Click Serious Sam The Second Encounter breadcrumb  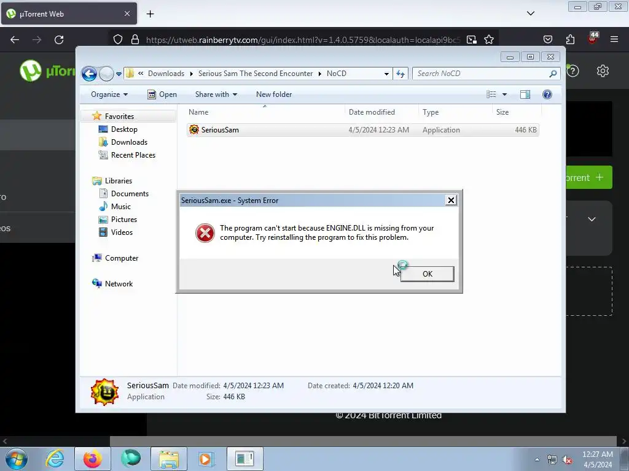pyautogui.click(x=256, y=74)
